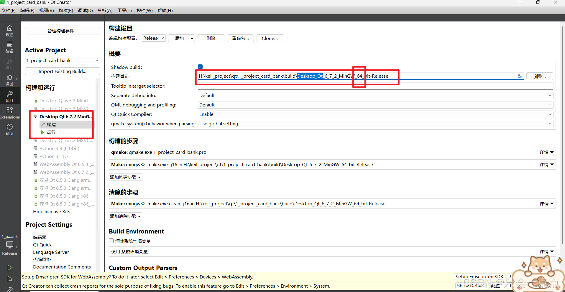This screenshot has width=565, height=292.
Task: Enable the WebAssembly Qt 6.7.2 kit
Action: coord(64,172)
